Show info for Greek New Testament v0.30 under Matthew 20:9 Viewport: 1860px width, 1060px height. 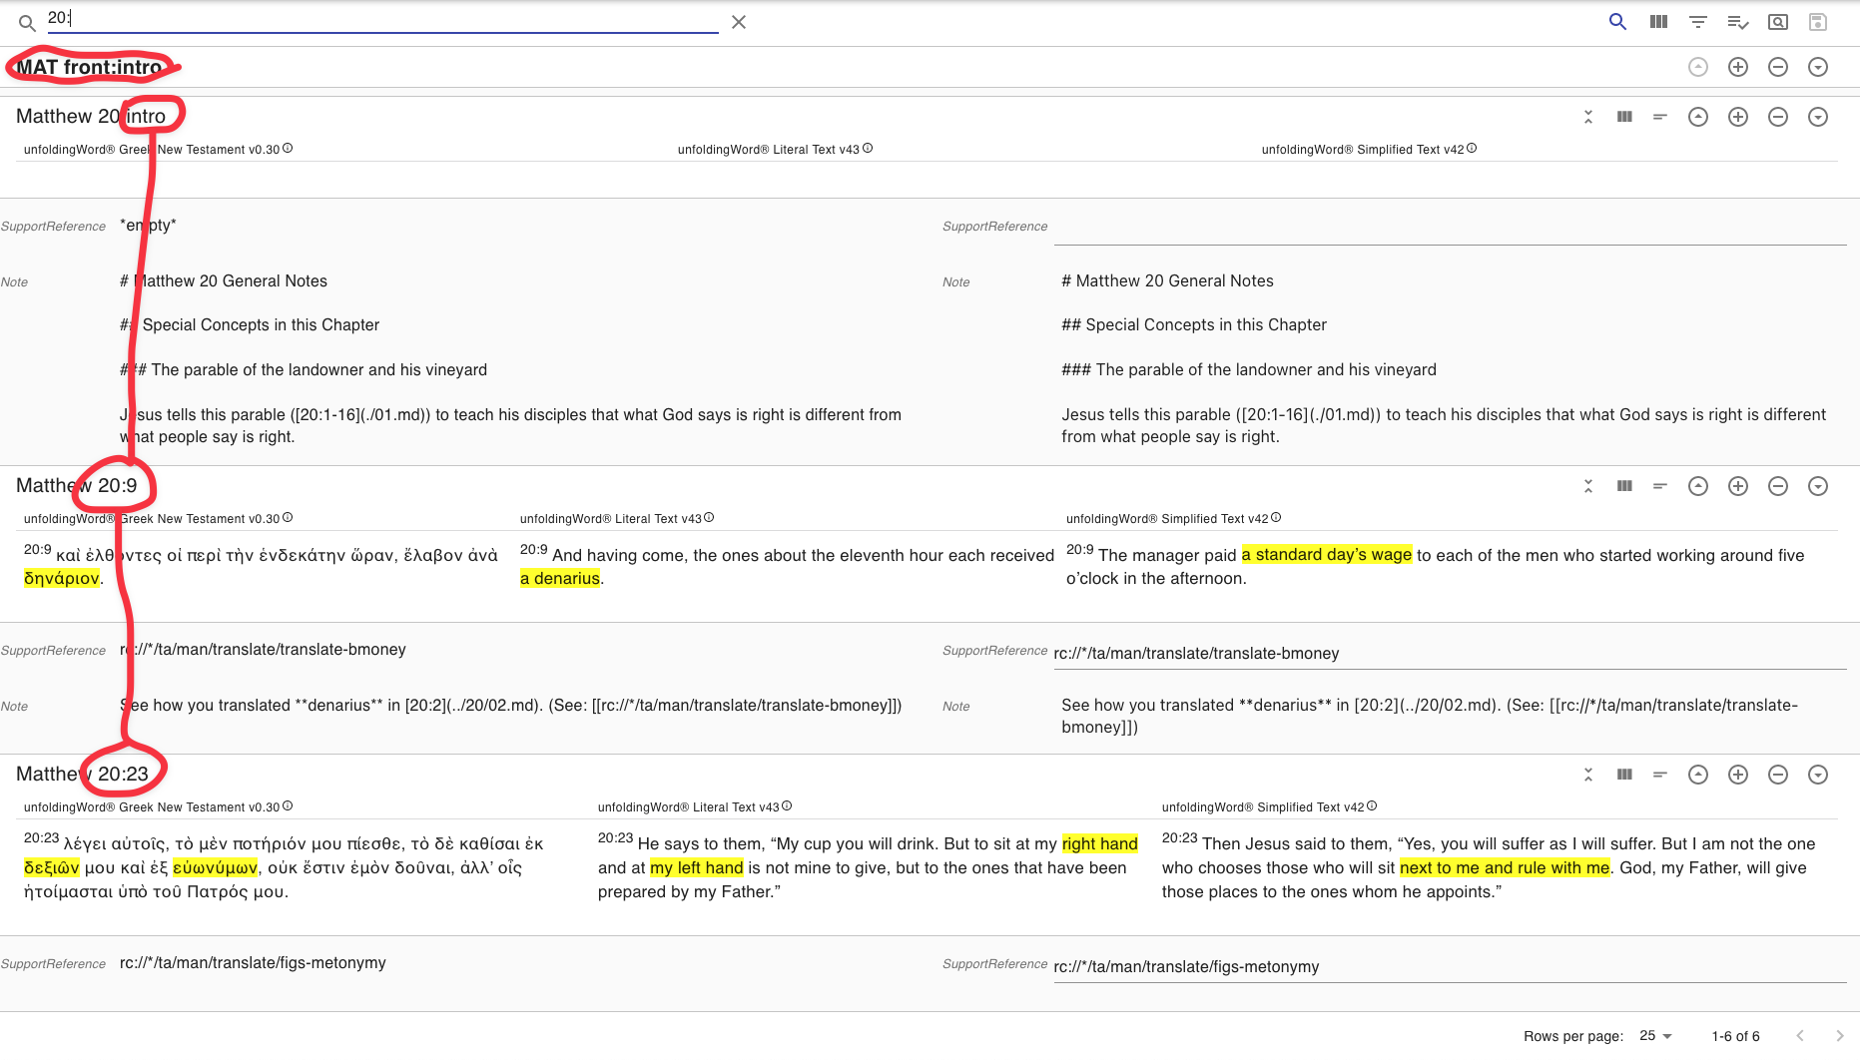tap(288, 517)
